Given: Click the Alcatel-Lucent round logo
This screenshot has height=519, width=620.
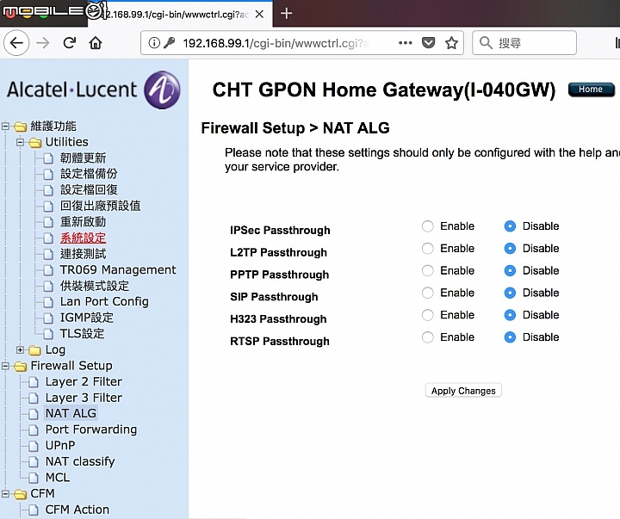Looking at the screenshot, I should tap(162, 90).
